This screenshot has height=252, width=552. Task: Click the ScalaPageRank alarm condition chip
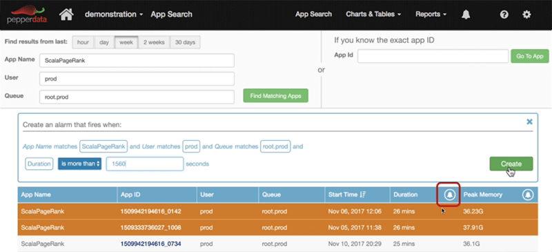103,146
